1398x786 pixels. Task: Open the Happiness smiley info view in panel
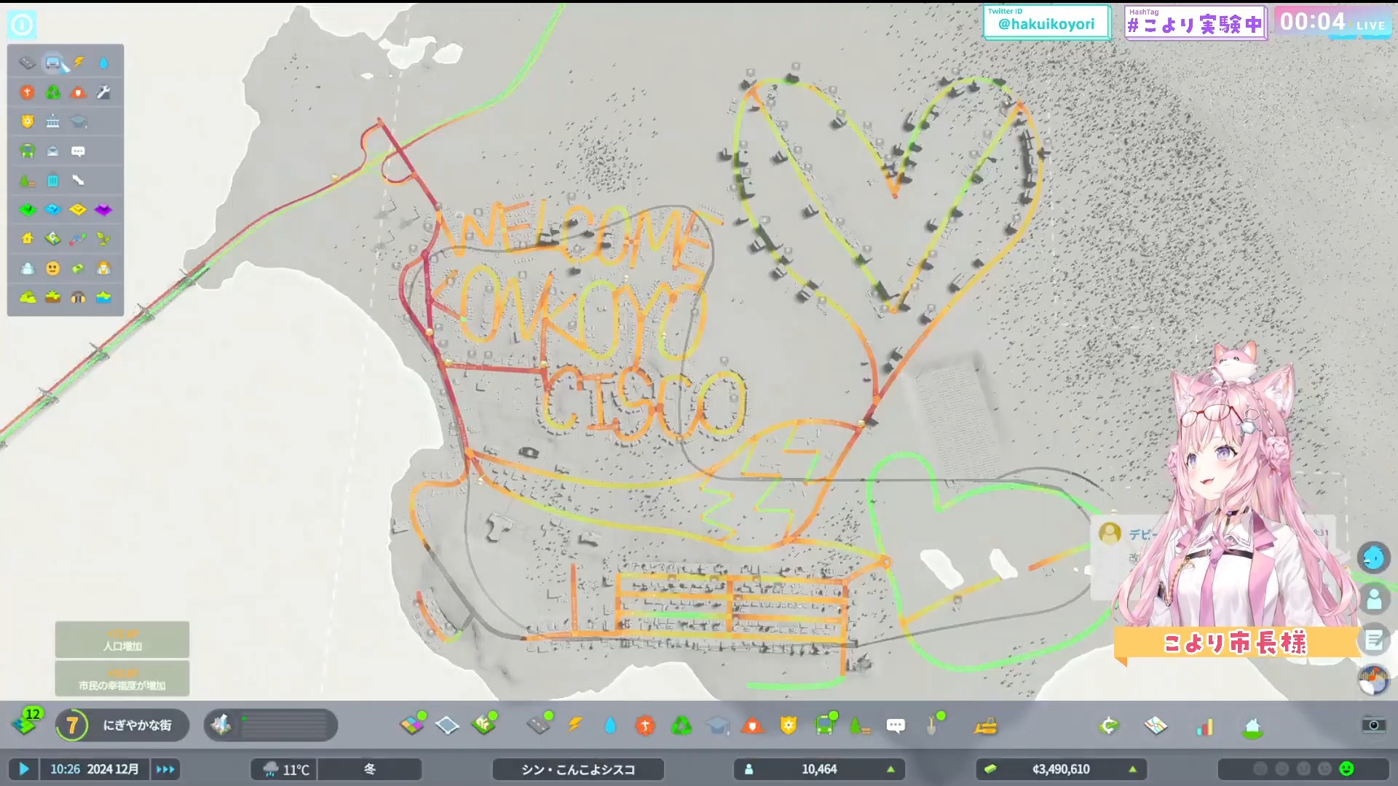tap(53, 269)
